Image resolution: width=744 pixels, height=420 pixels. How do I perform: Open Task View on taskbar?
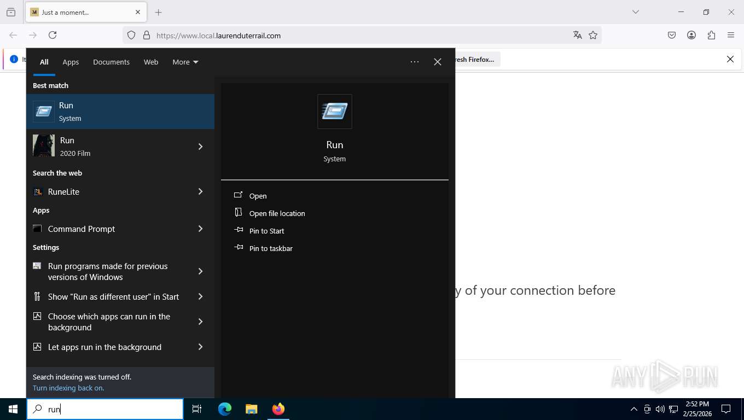(x=197, y=409)
